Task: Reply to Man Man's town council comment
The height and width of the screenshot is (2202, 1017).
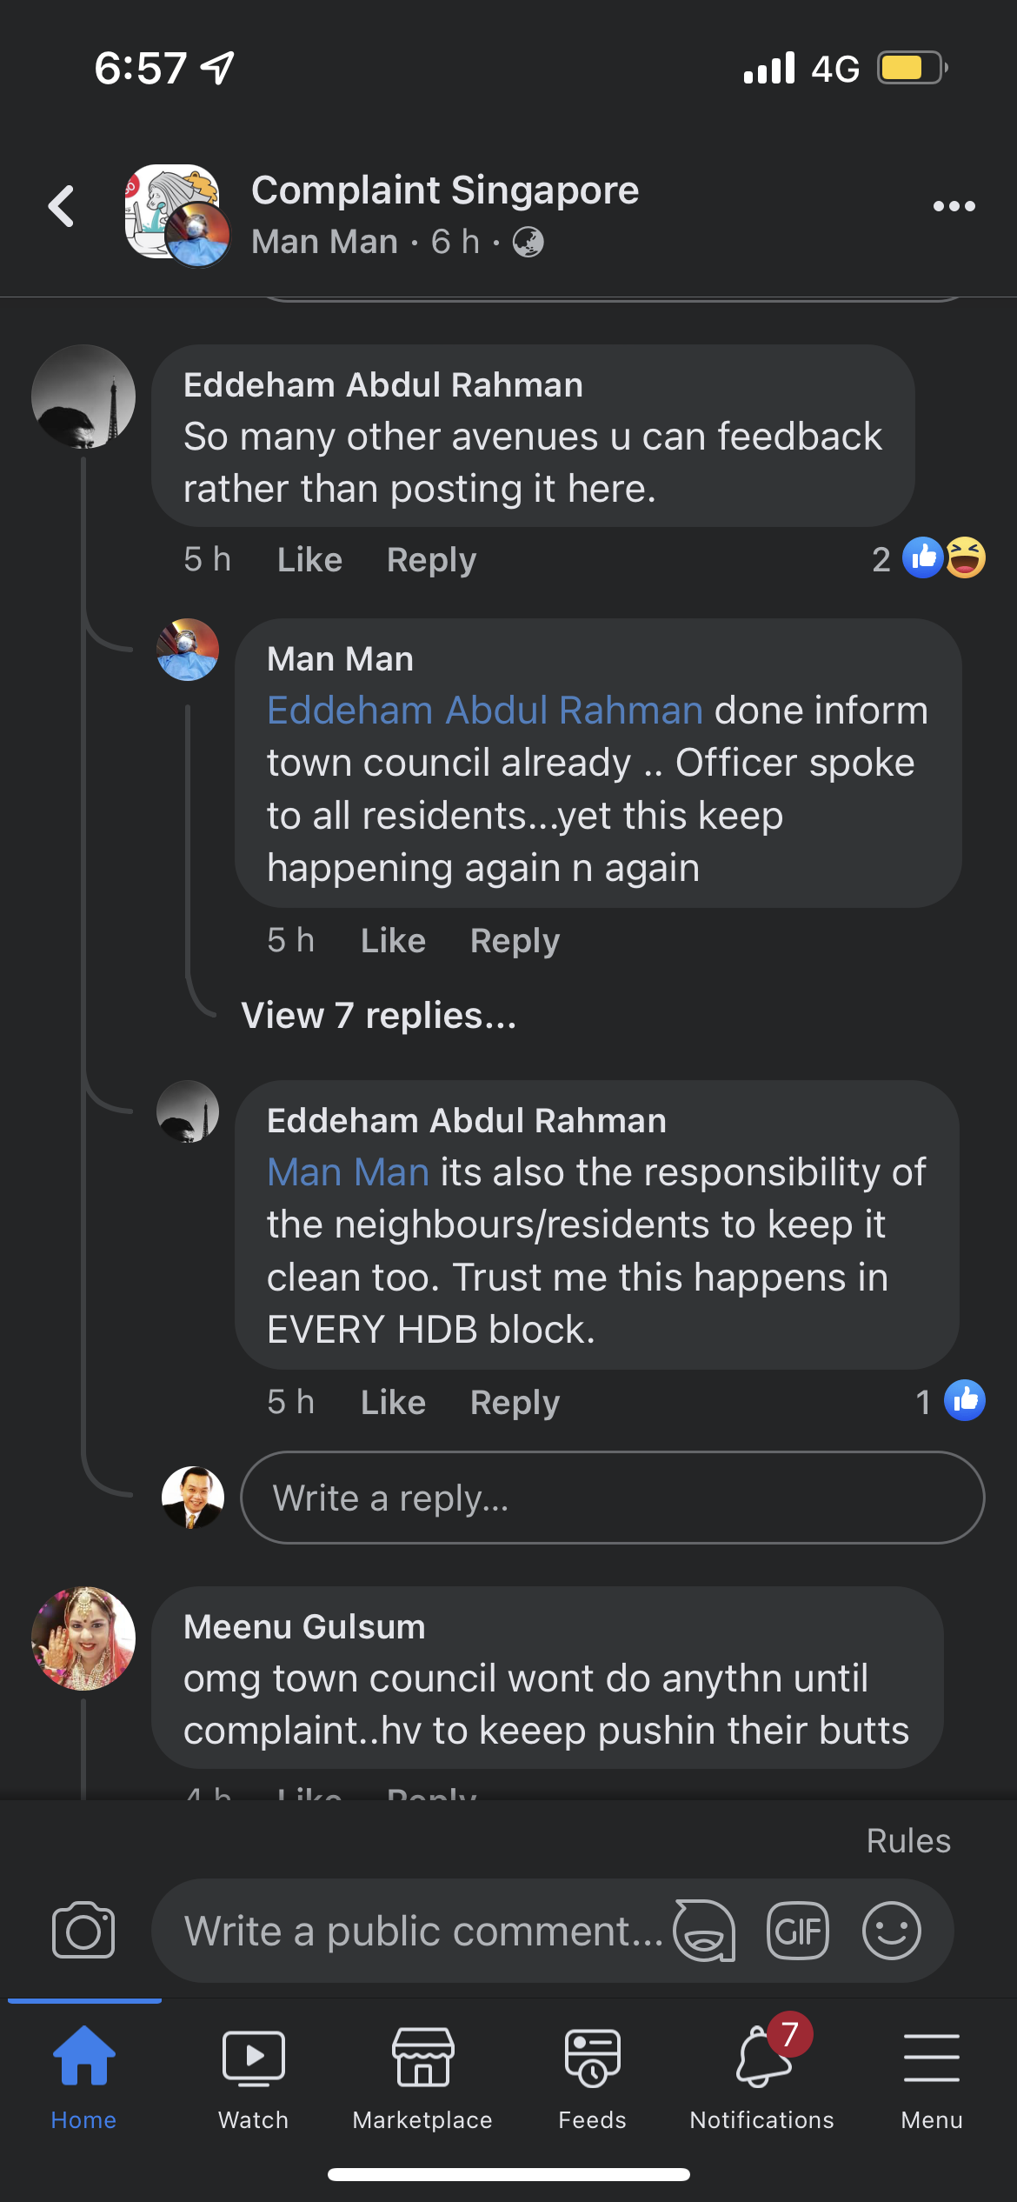Action: pyautogui.click(x=515, y=941)
